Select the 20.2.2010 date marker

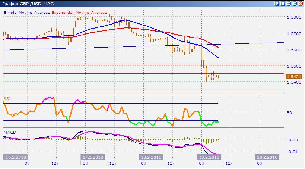coord(267,157)
